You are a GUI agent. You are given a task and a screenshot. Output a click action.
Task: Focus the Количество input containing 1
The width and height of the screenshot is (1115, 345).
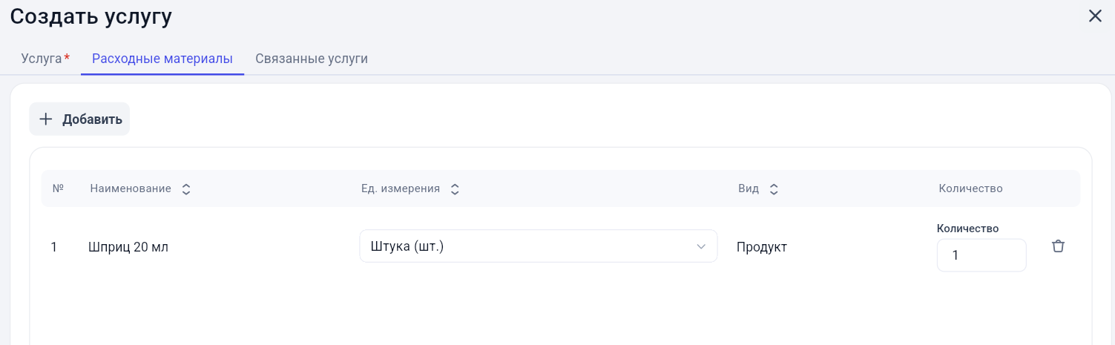point(981,255)
